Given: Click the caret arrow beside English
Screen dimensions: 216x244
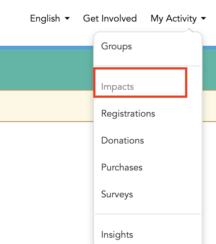Looking at the screenshot, I should tap(67, 18).
